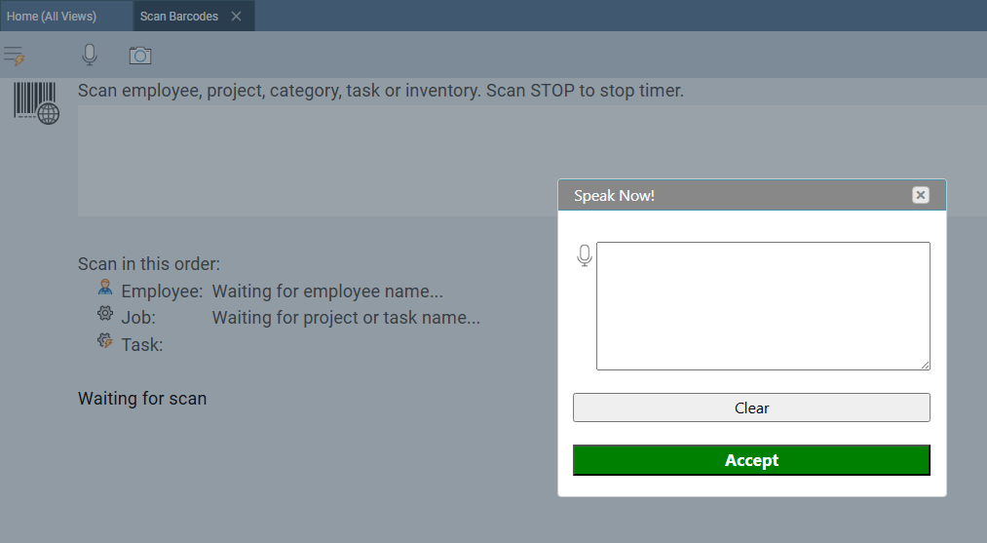Click the Waiting for project or task name text
This screenshot has width=987, height=543.
tap(346, 318)
